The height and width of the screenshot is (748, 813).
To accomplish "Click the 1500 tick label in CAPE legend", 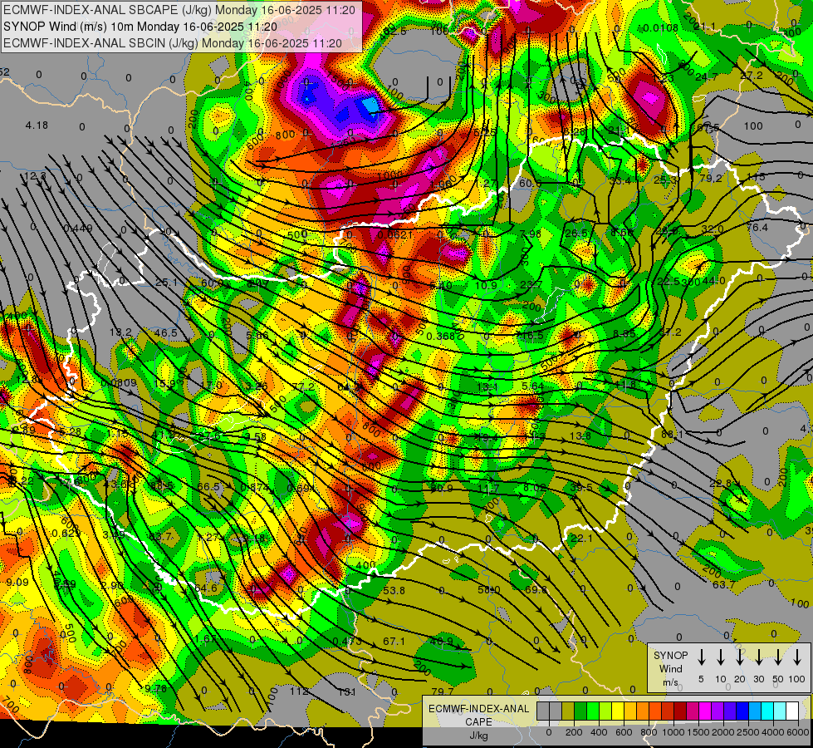I will pos(698,732).
